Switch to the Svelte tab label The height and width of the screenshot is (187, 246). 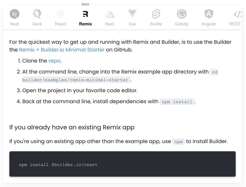[x=156, y=24]
